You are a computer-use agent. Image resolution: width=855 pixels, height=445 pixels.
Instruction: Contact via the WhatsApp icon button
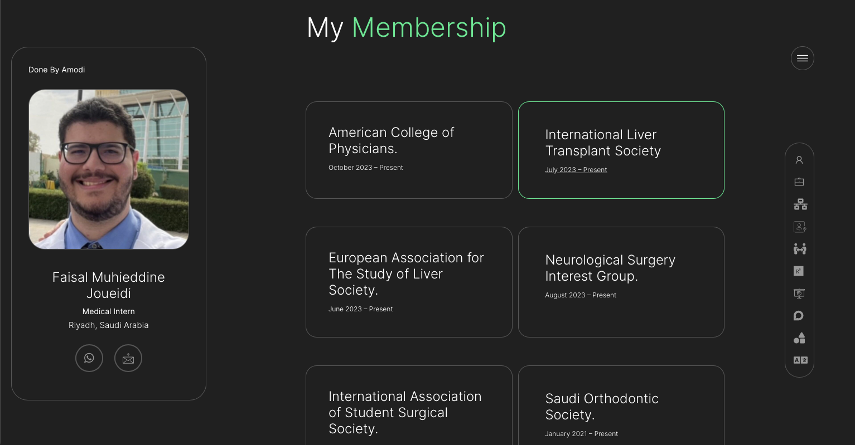coord(89,358)
